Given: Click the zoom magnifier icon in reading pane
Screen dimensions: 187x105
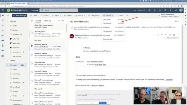Looking at the screenshot, I should click(176, 21).
